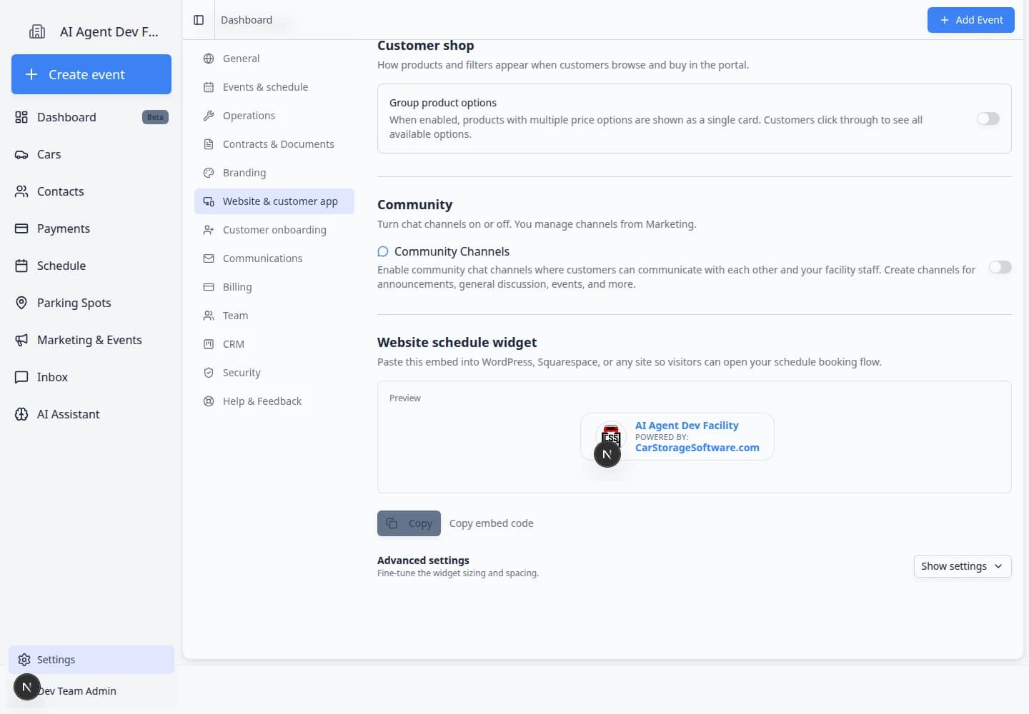Turn on Community Channels switch
Image resolution: width=1029 pixels, height=714 pixels.
point(1000,267)
